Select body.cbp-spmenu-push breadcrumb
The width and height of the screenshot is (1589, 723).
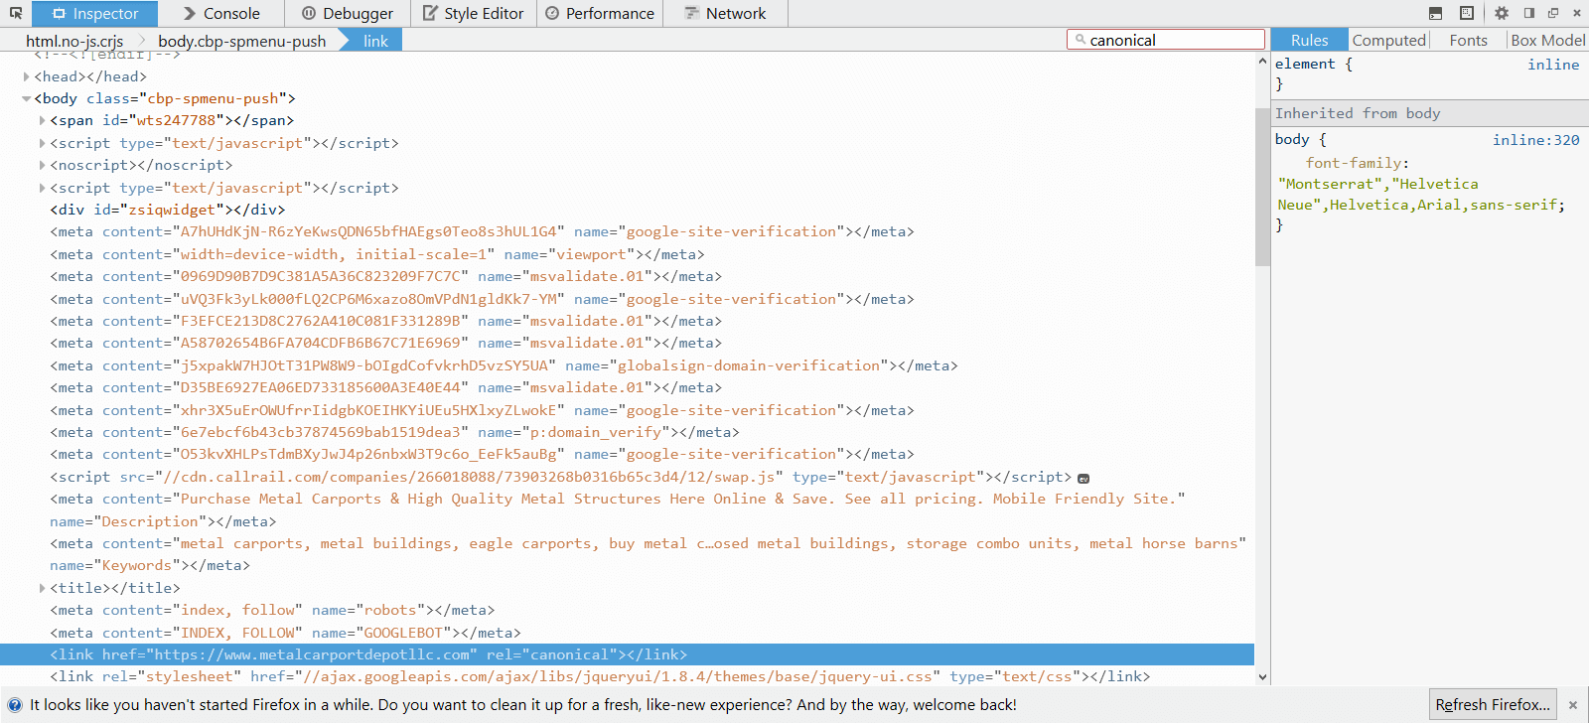(242, 41)
